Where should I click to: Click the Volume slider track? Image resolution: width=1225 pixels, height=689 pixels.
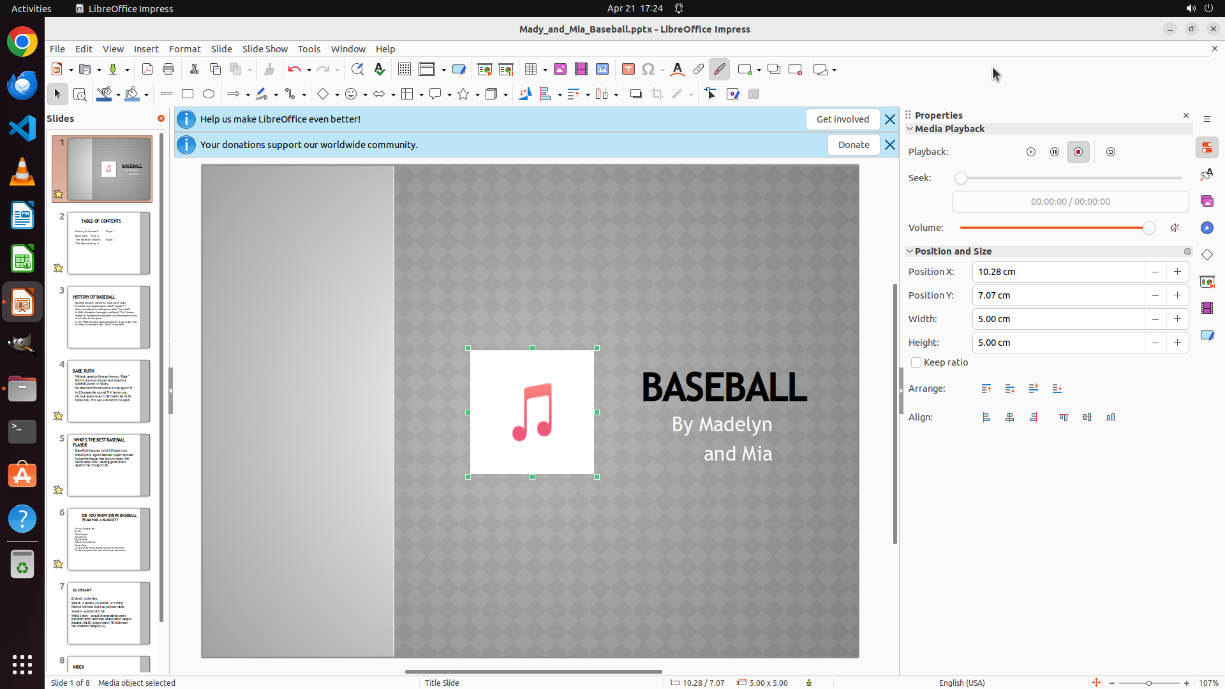[x=1053, y=228]
